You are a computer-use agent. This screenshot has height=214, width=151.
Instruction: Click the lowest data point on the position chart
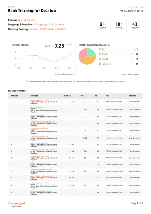(x=54, y=62)
